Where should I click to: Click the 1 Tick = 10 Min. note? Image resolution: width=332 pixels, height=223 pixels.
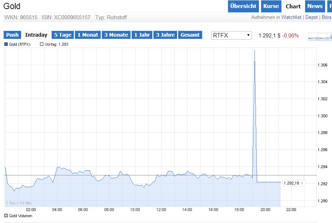[x=19, y=203]
